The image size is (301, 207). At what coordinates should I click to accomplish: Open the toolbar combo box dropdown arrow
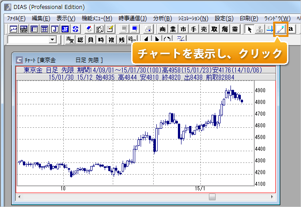[x=53, y=40]
